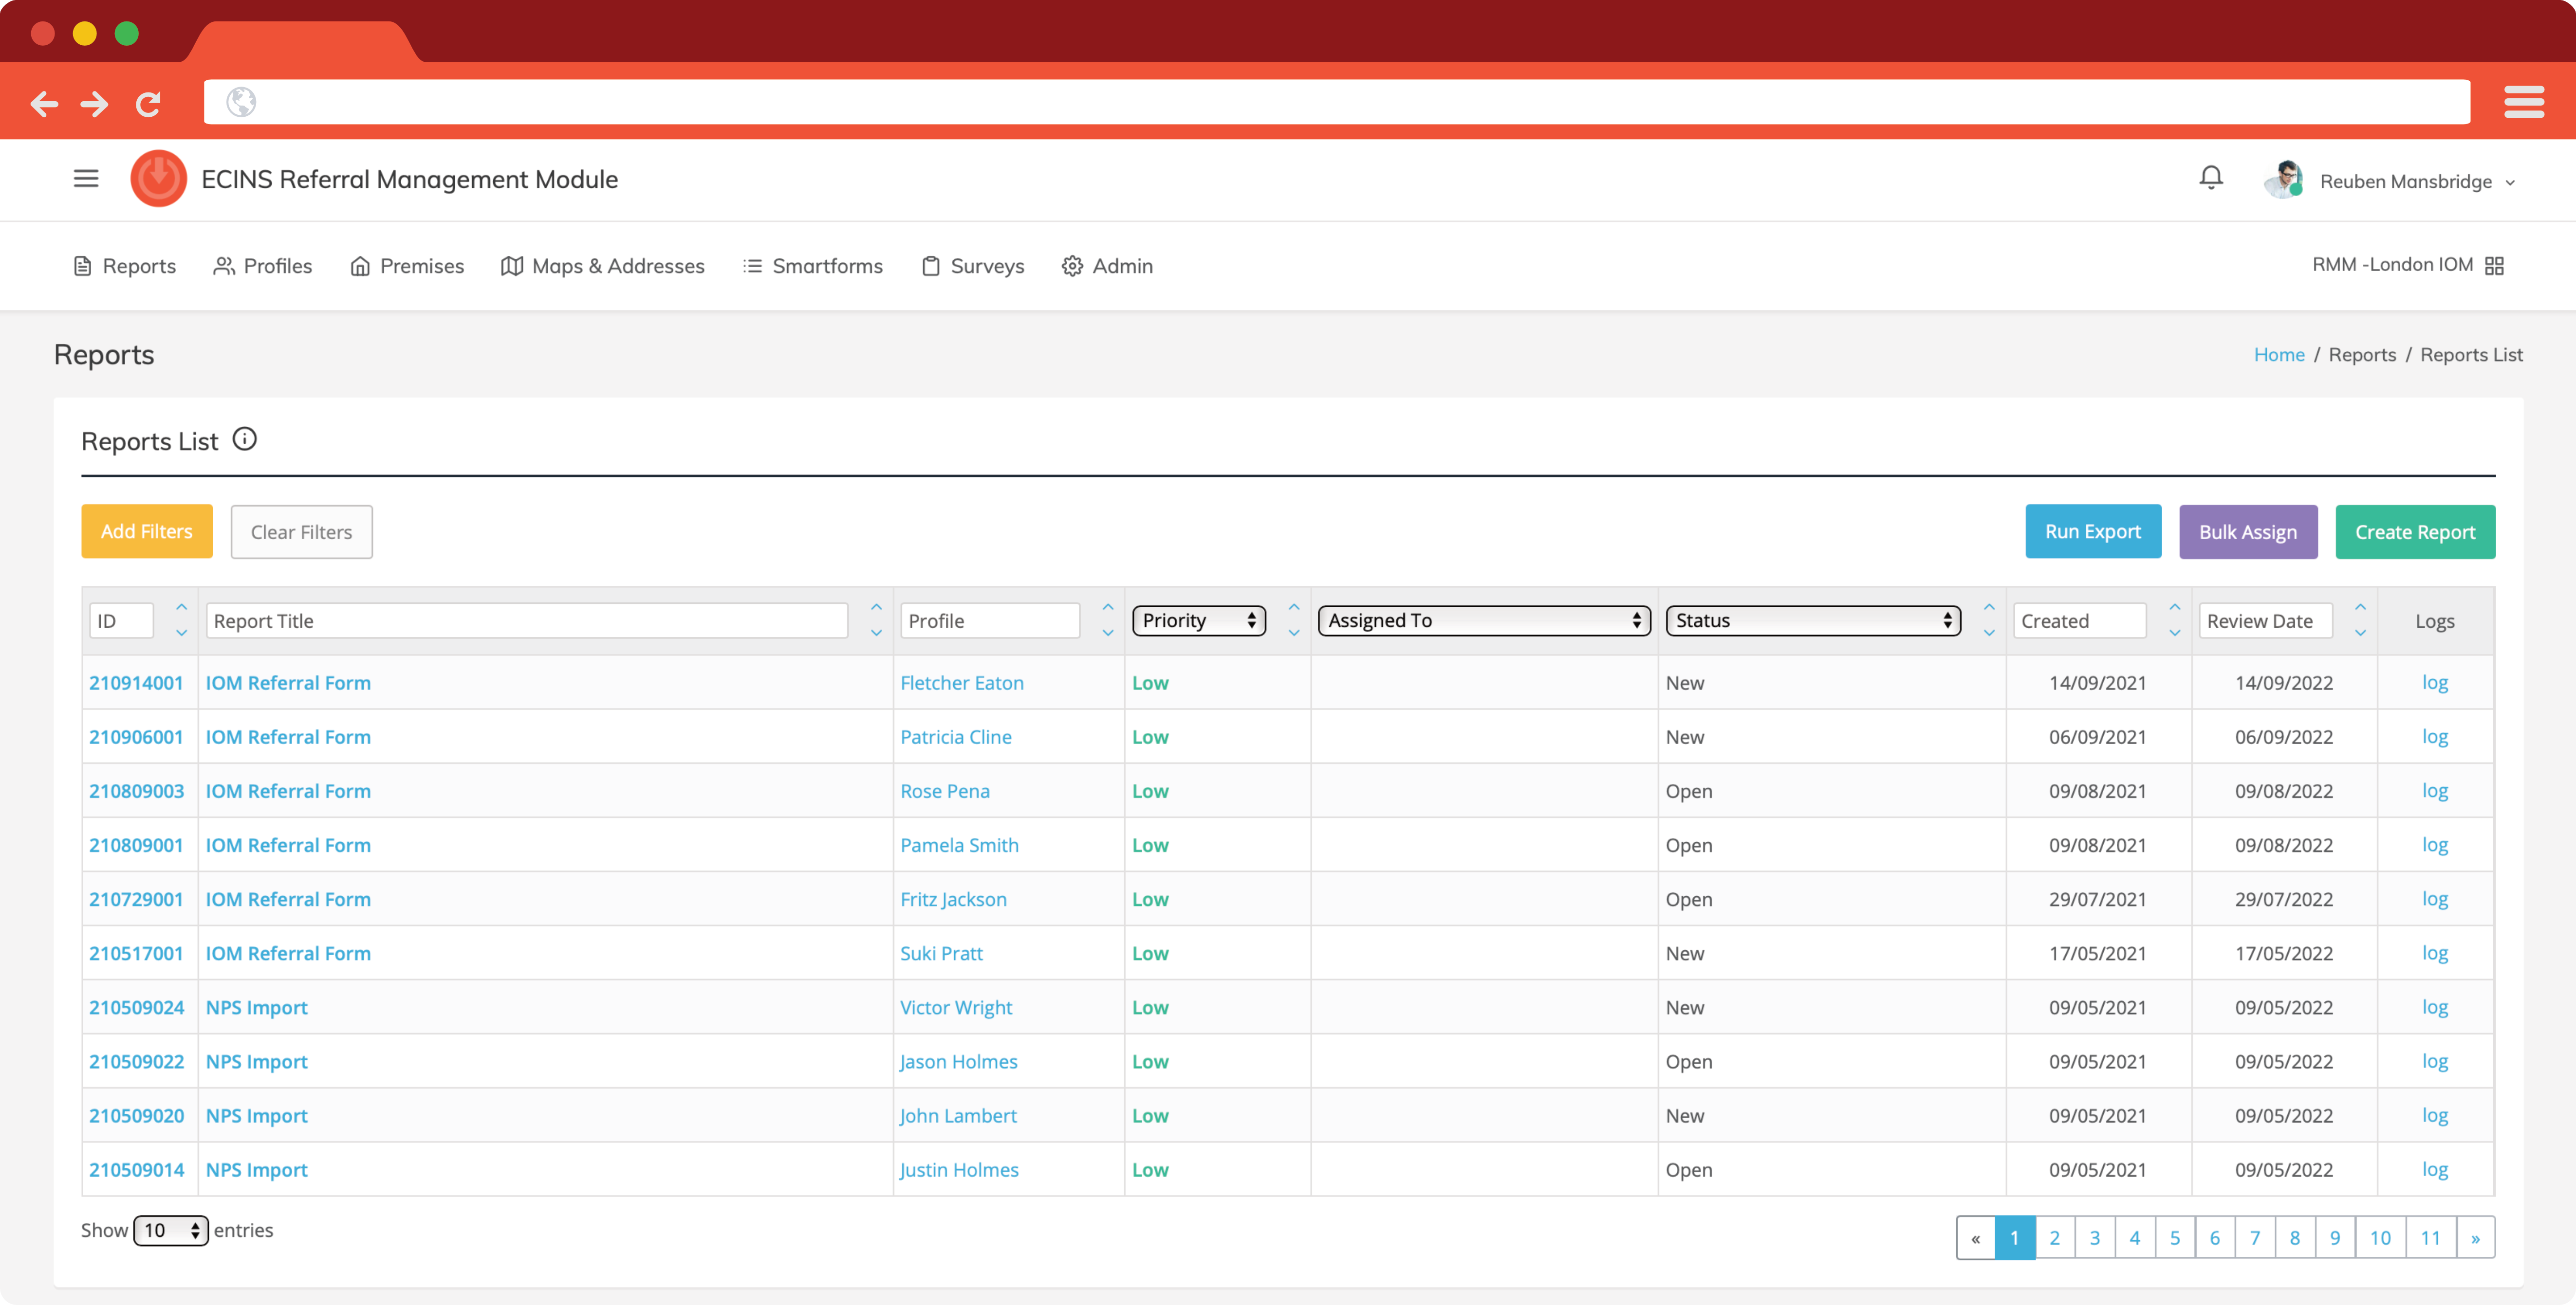The width and height of the screenshot is (2576, 1305).
Task: Click the Report Title filter field
Action: pyautogui.click(x=527, y=620)
